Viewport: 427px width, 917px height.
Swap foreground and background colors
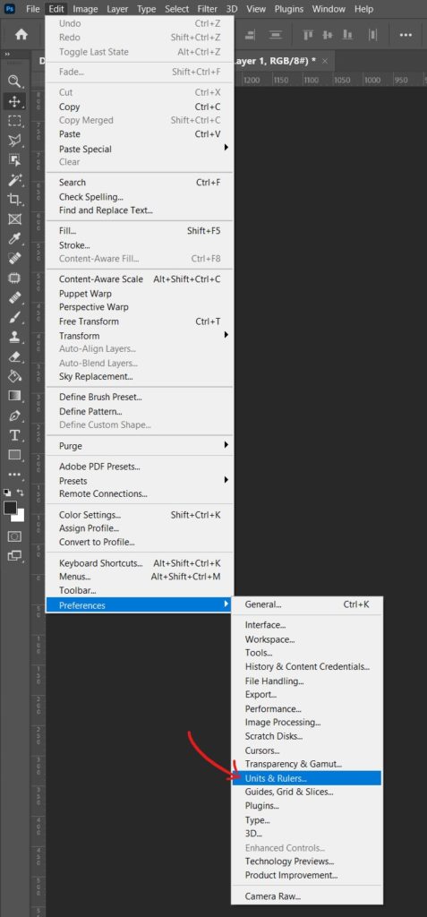tap(21, 493)
